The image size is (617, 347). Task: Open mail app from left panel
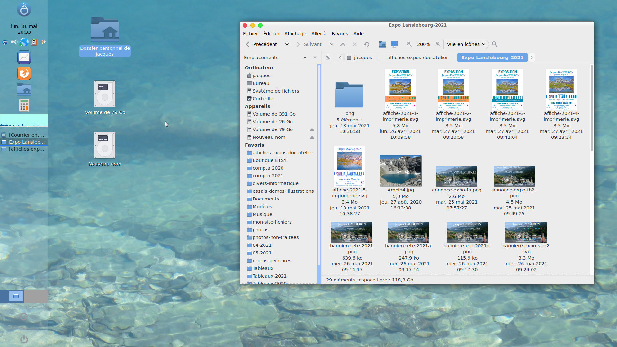(x=24, y=57)
